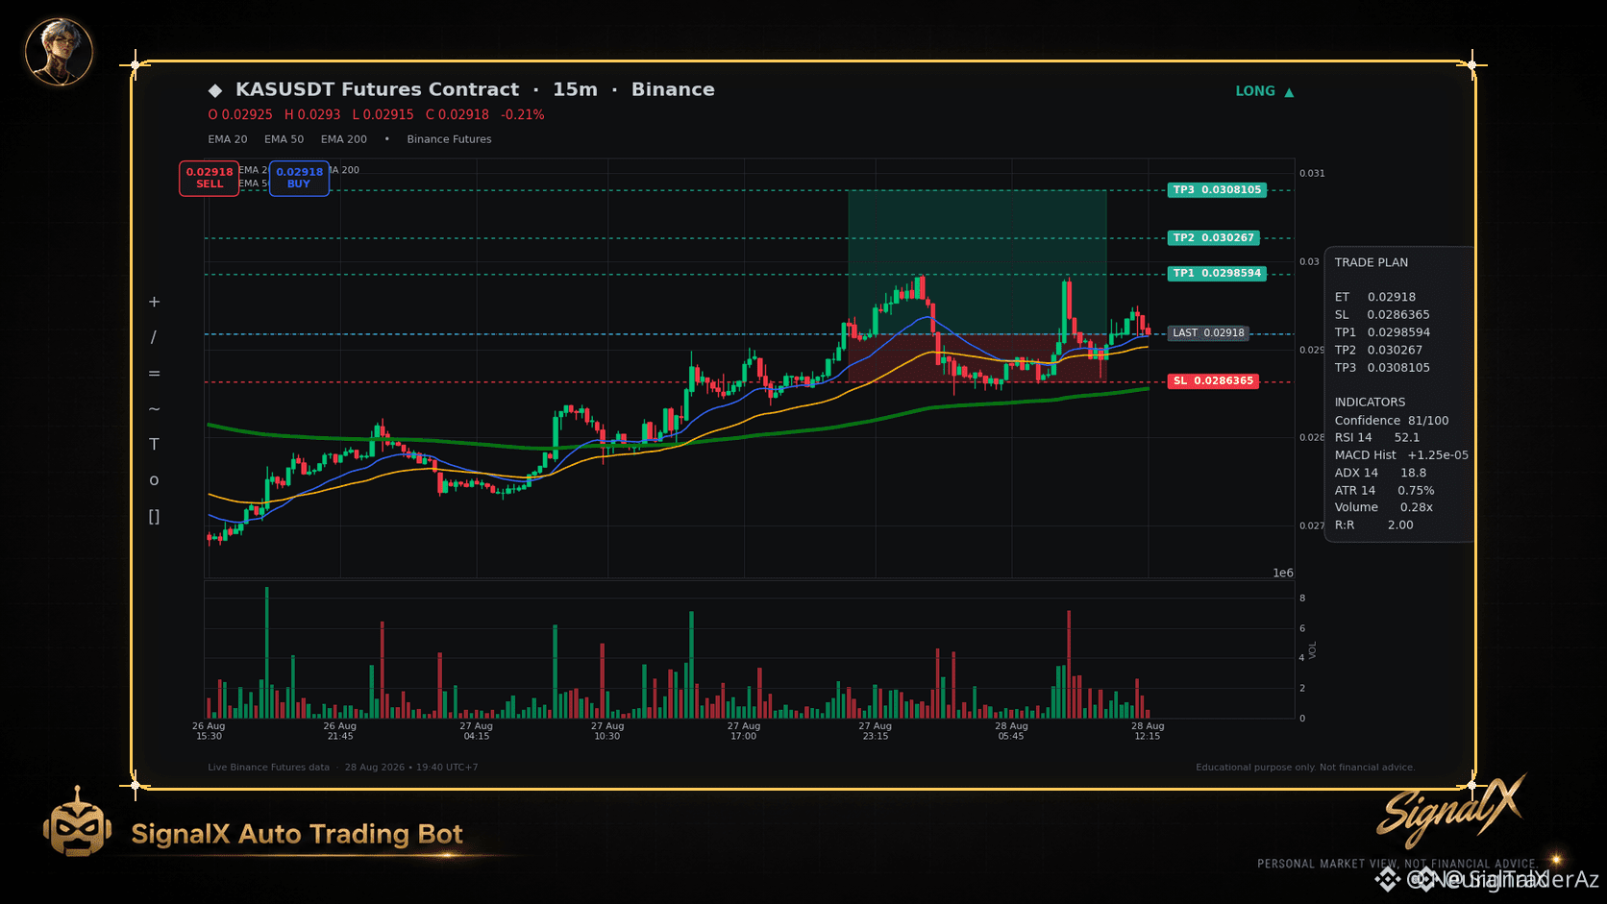Click the EMA 200 legend label
Viewport: 1607px width, 904px height.
coord(344,139)
